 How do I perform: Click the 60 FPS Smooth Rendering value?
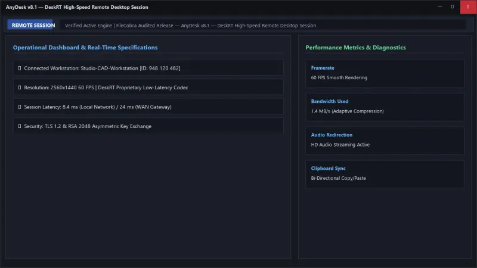[339, 77]
